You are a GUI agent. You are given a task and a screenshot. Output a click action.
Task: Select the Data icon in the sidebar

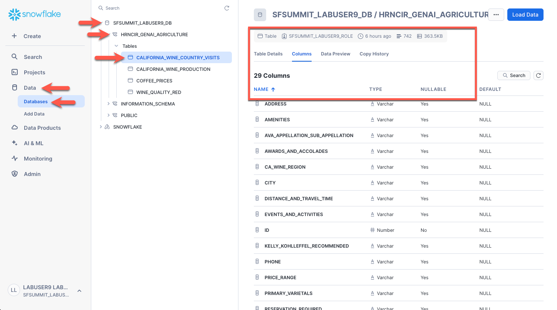(15, 87)
